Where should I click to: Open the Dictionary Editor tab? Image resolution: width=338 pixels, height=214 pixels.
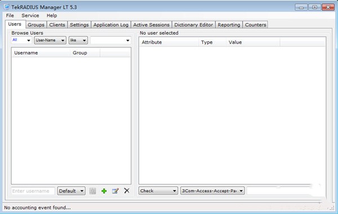tap(194, 25)
